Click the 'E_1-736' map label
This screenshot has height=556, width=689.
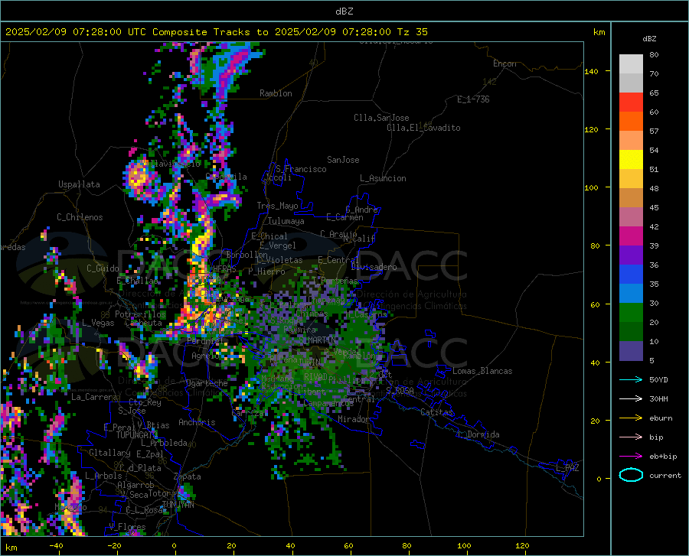[473, 99]
